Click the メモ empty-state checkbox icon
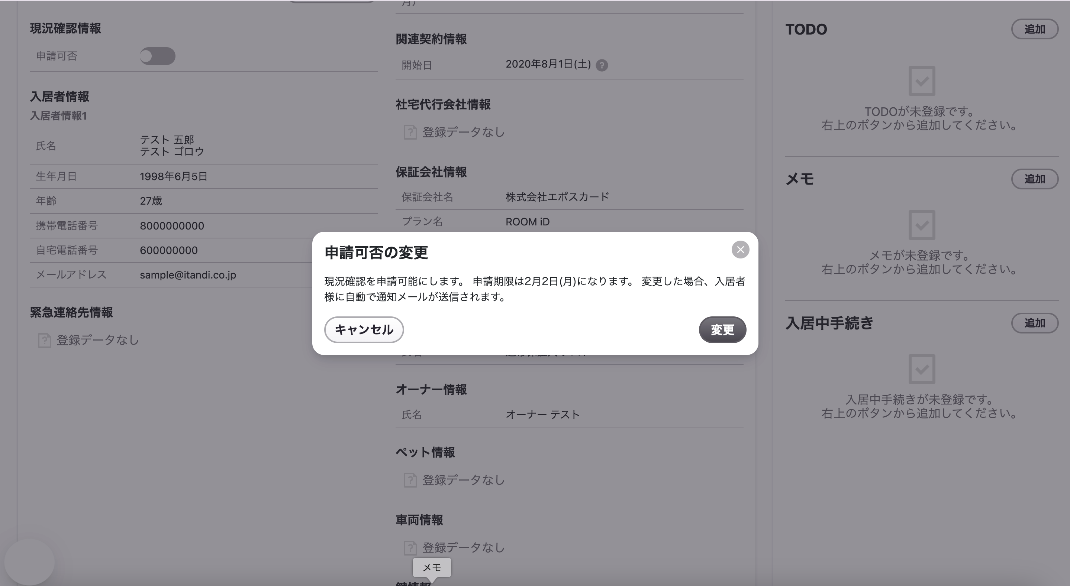The image size is (1070, 586). [x=922, y=225]
